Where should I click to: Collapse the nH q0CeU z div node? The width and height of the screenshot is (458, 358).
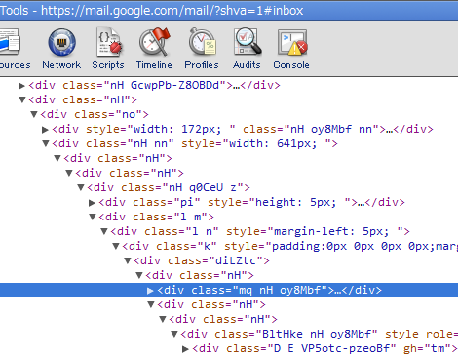(81, 187)
